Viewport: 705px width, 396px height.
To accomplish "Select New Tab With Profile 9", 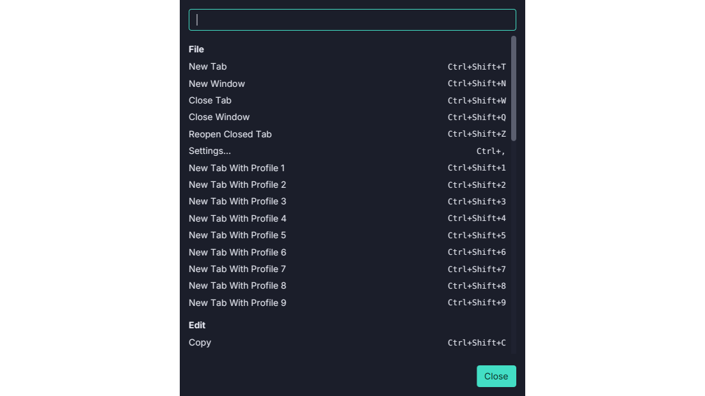I will pyautogui.click(x=347, y=303).
